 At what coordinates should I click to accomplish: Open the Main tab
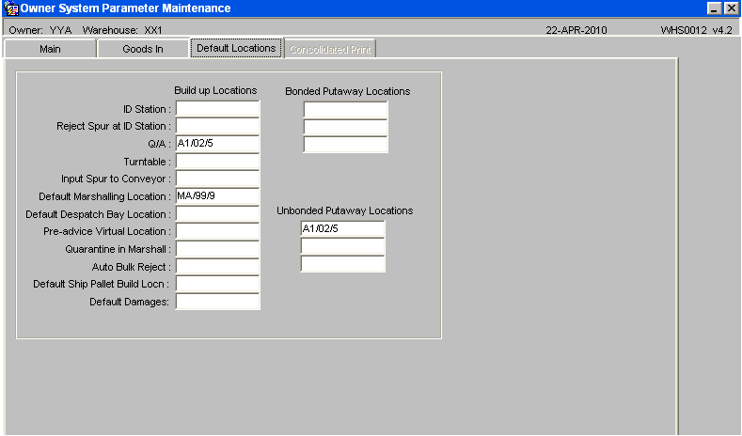[50, 49]
